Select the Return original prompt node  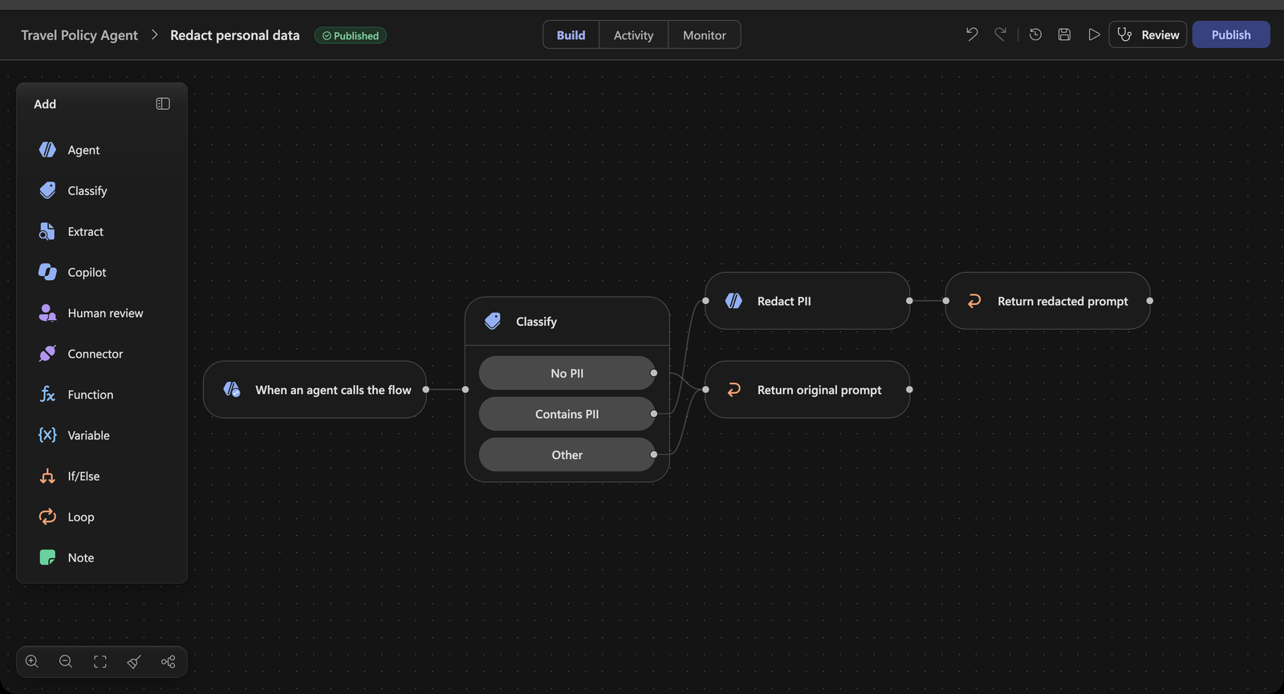[807, 390]
